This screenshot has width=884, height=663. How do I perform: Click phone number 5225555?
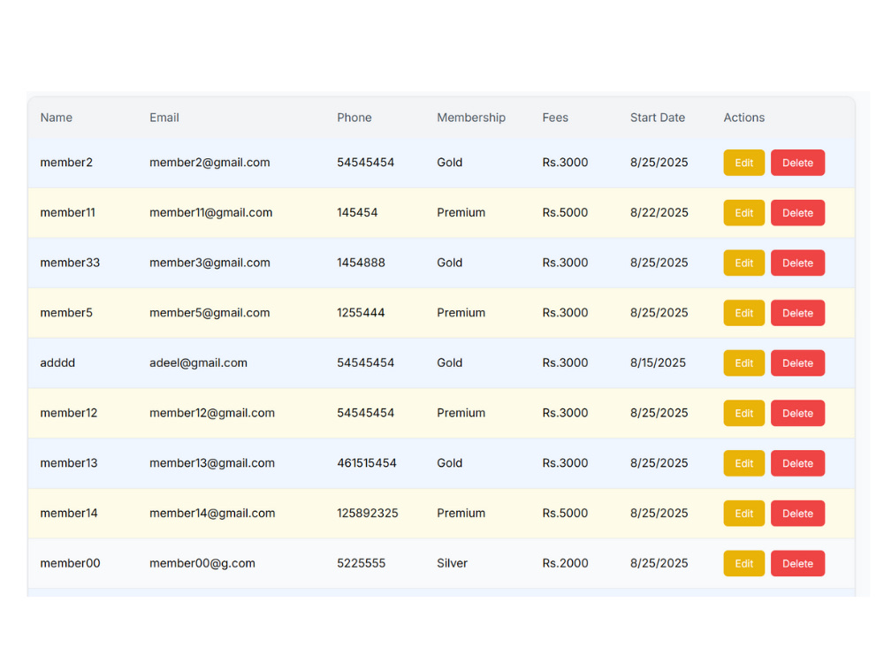coord(362,563)
